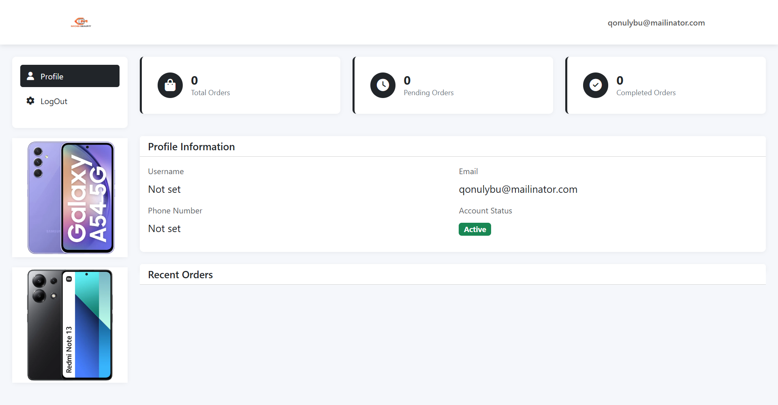Viewport: 778px width, 405px height.
Task: Open the Profile sidebar menu item
Action: click(70, 76)
